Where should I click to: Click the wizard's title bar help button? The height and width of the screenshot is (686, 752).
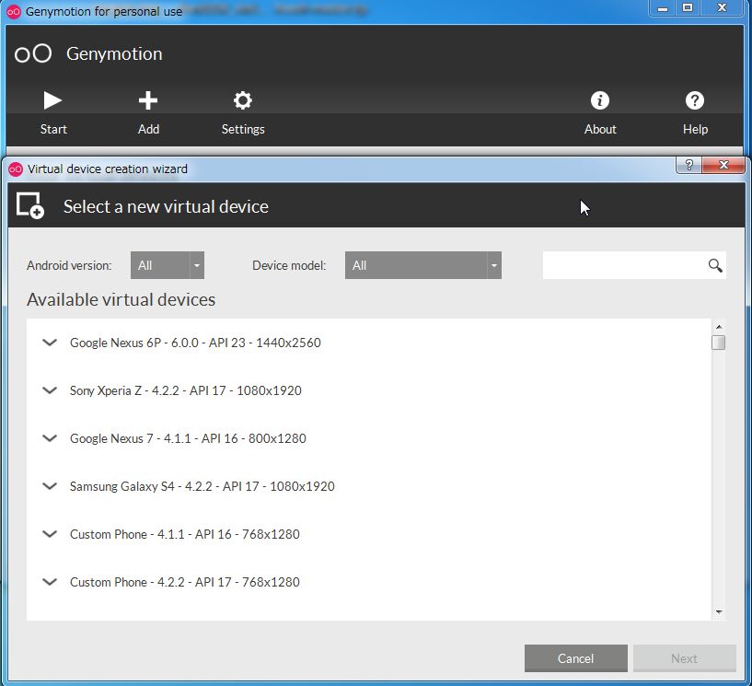(x=688, y=166)
